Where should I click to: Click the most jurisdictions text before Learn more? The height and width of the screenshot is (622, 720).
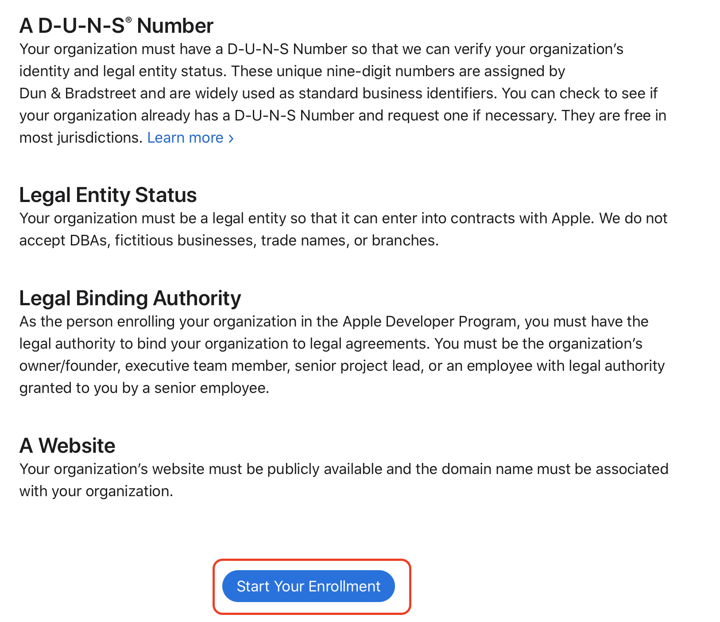[81, 138]
